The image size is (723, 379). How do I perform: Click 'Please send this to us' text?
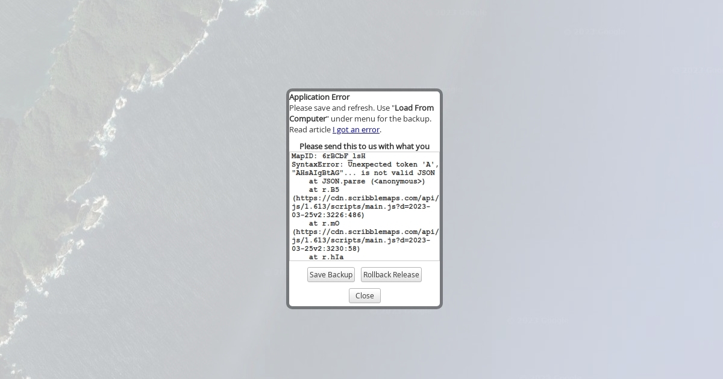(x=365, y=146)
